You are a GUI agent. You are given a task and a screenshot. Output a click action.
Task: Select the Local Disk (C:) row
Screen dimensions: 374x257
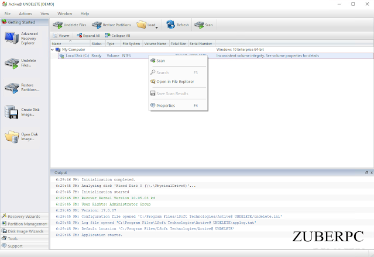[x=215, y=55]
